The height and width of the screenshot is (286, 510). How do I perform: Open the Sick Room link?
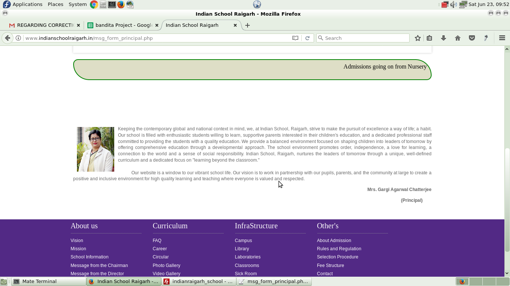tap(246, 274)
